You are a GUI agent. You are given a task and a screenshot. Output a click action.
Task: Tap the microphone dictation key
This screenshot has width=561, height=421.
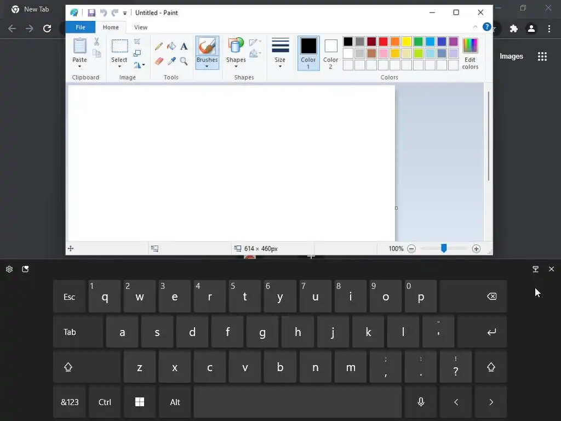click(421, 402)
